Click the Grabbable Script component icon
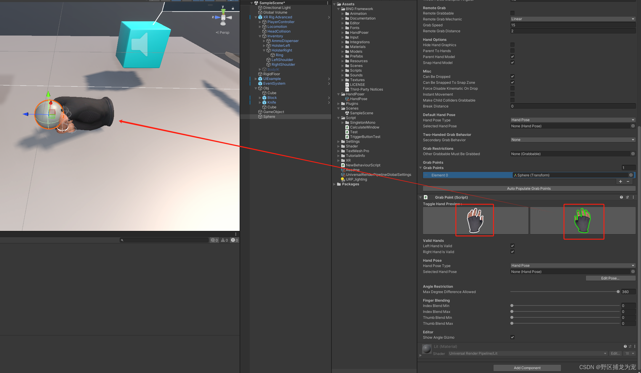This screenshot has height=373, width=641. pos(427,197)
